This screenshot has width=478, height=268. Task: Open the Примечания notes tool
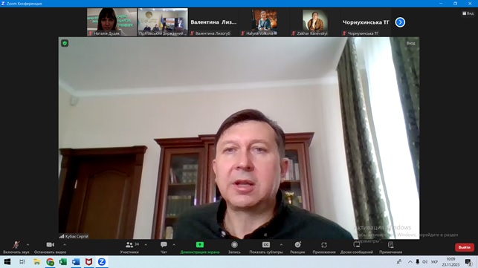coord(390,247)
